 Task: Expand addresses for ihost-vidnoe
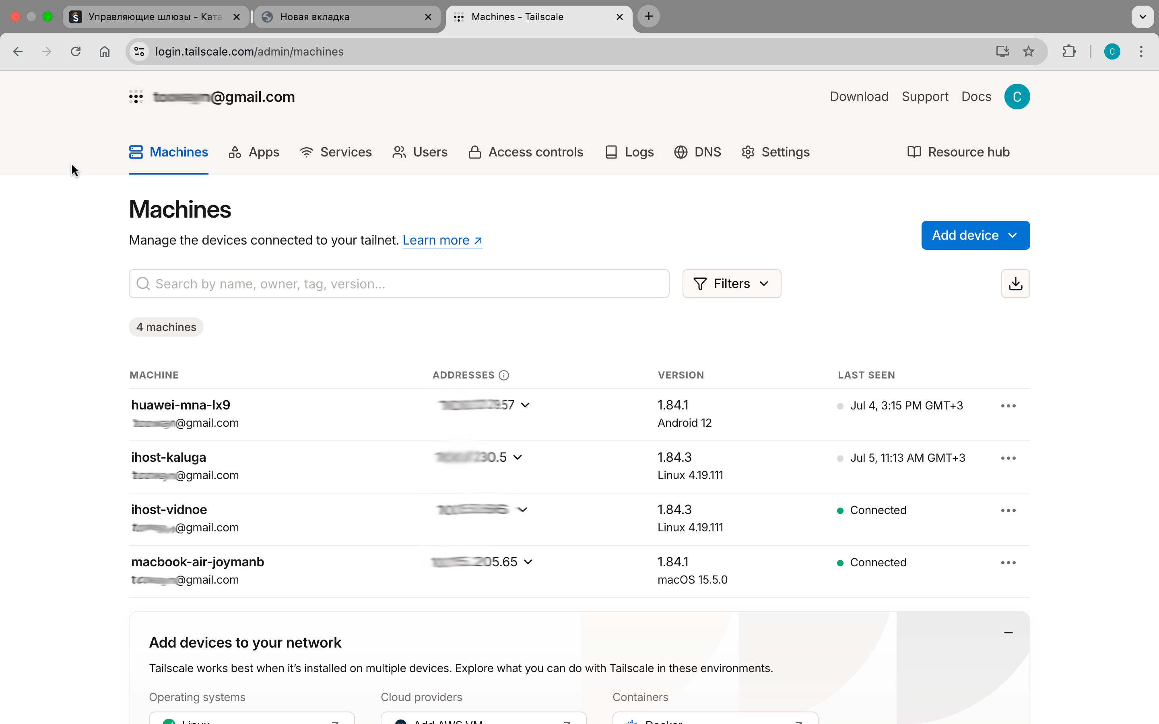point(522,510)
